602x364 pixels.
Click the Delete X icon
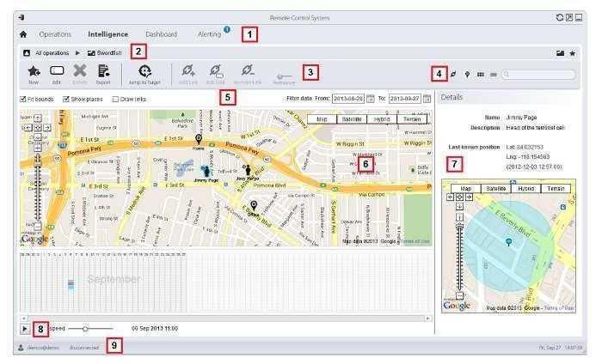80,71
